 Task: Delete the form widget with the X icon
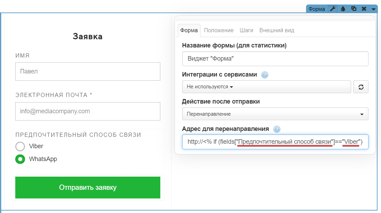(364, 9)
